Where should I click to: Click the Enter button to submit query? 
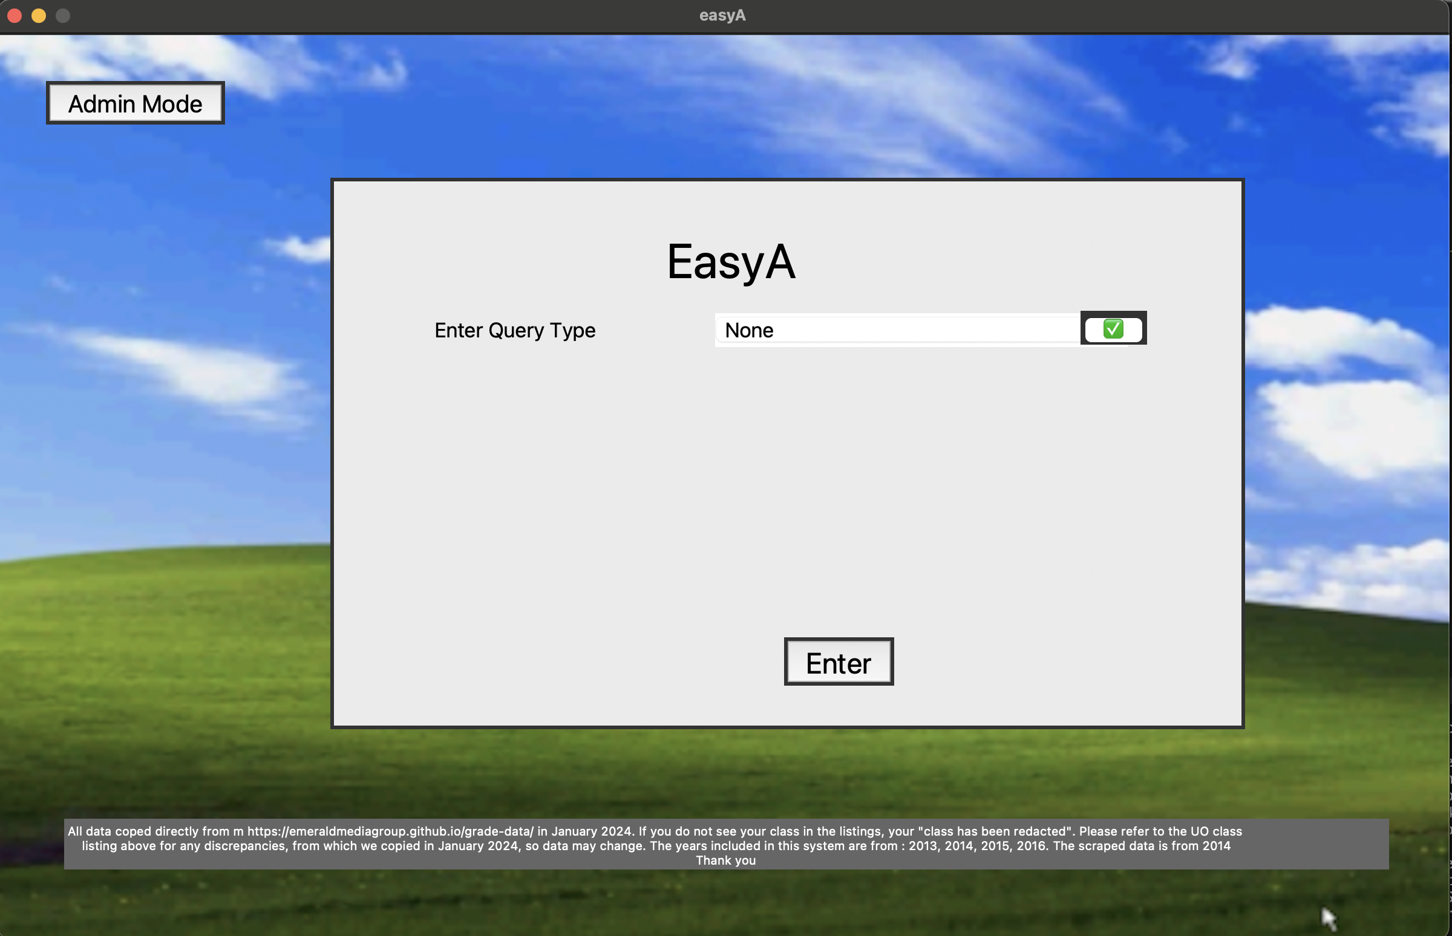click(839, 662)
